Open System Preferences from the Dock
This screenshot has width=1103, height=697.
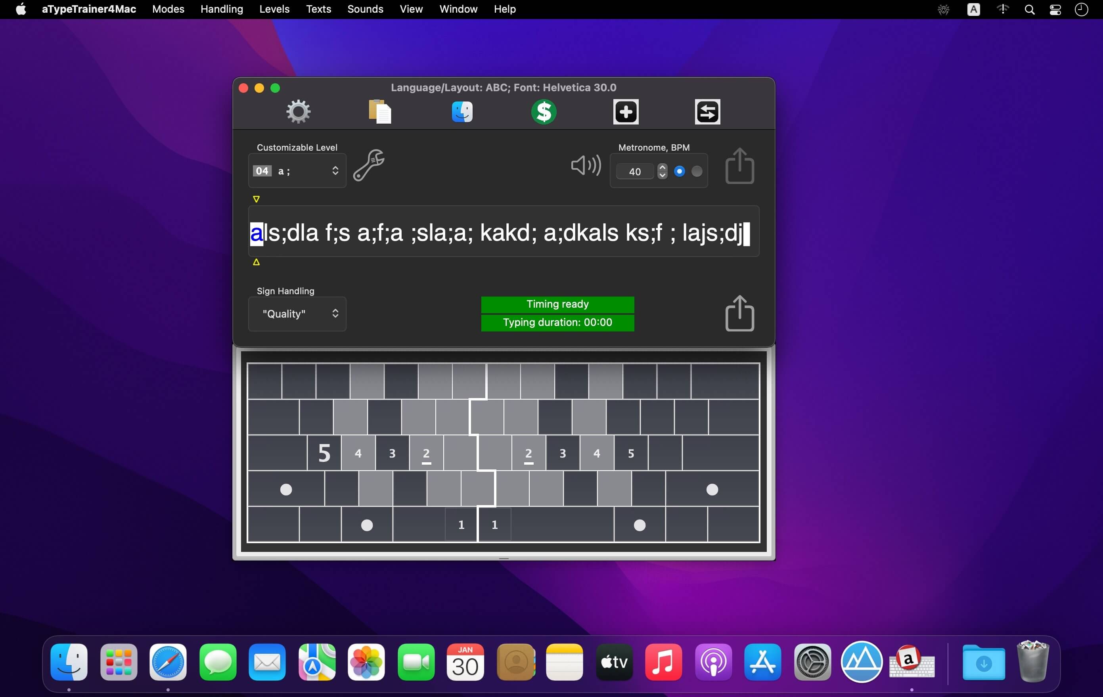(813, 662)
